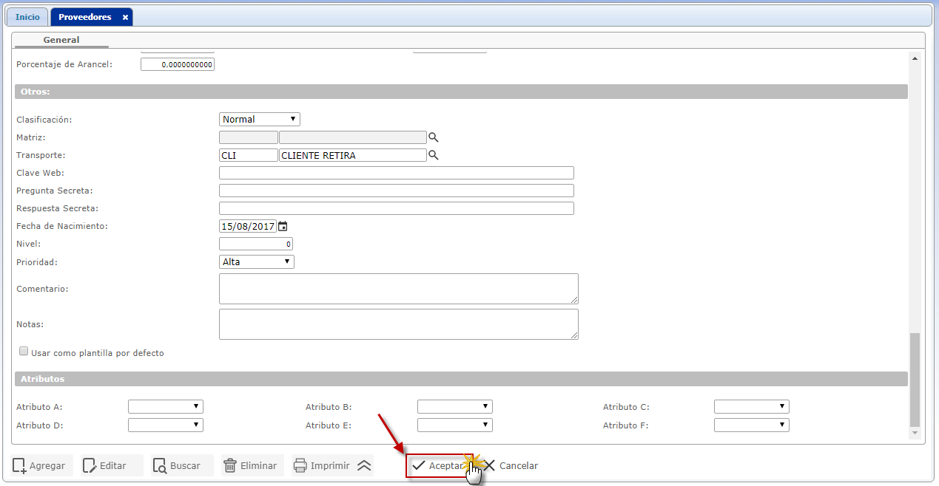Open the Fecha de Nacimiento calendar picker
This screenshot has height=486, width=939.
[283, 226]
